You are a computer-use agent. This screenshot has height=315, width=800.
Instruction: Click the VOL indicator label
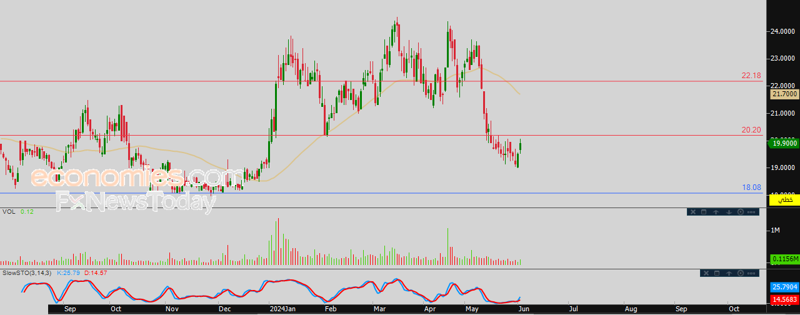(x=8, y=212)
